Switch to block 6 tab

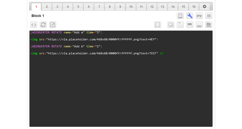(89, 7)
